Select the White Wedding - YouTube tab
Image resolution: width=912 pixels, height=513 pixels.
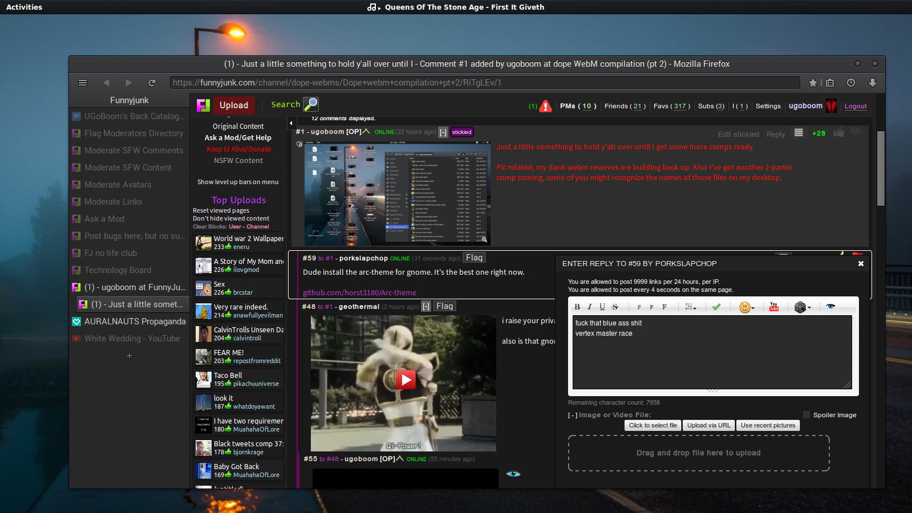point(132,339)
